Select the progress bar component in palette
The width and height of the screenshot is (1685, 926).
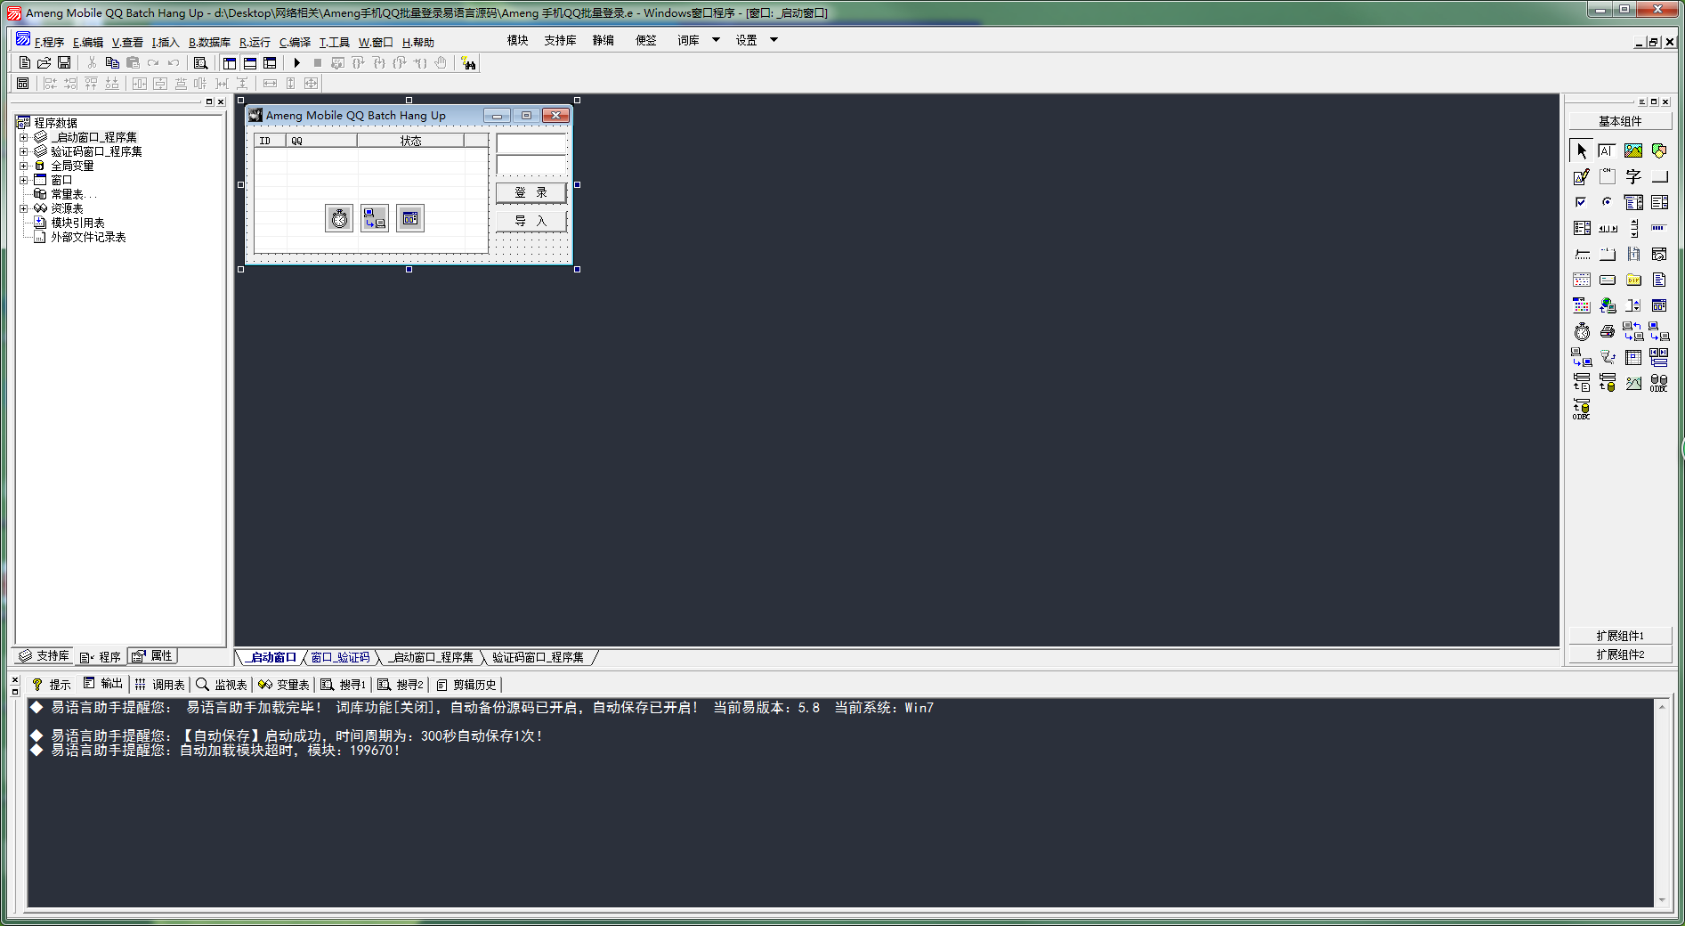point(1659,229)
